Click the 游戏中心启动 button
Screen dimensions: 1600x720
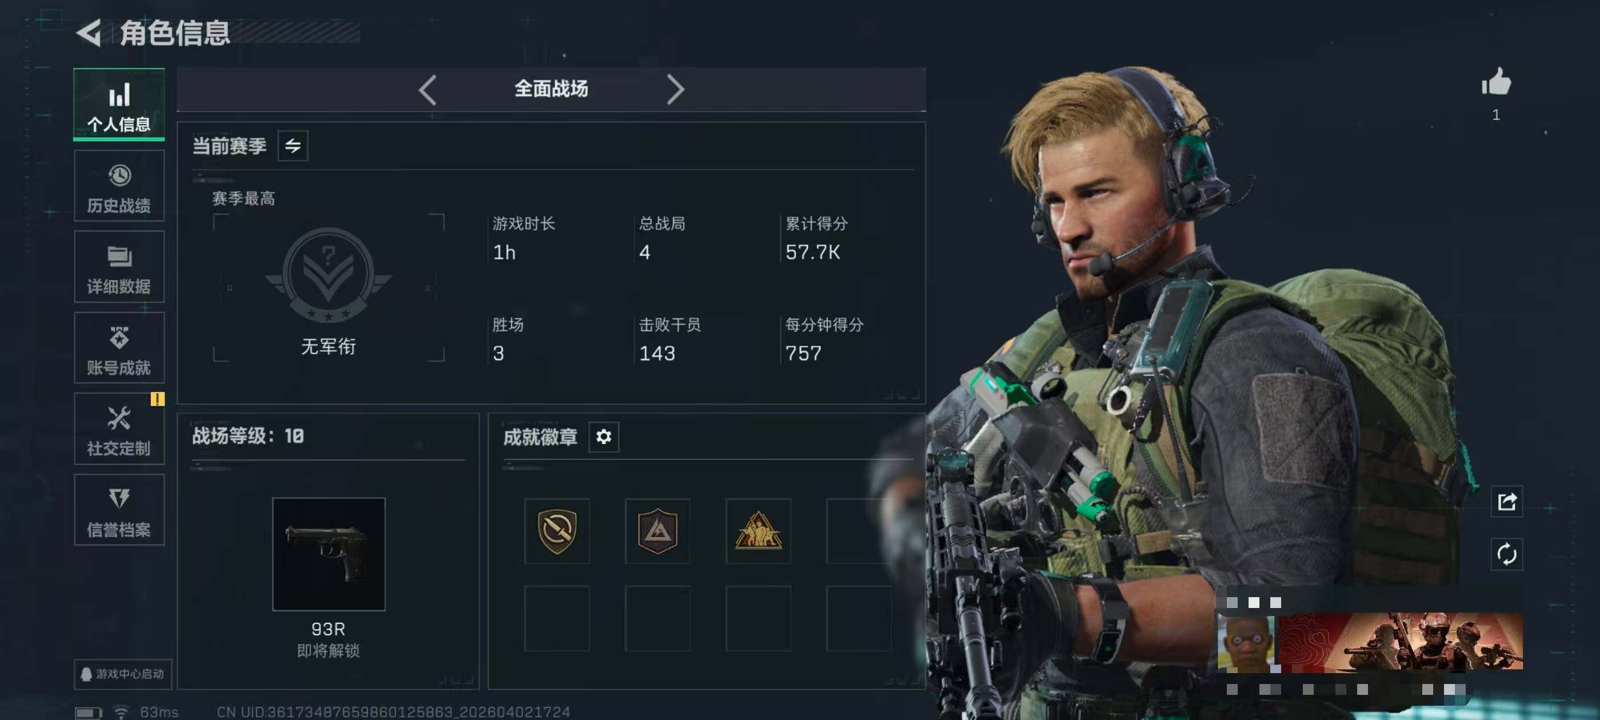click(x=123, y=674)
